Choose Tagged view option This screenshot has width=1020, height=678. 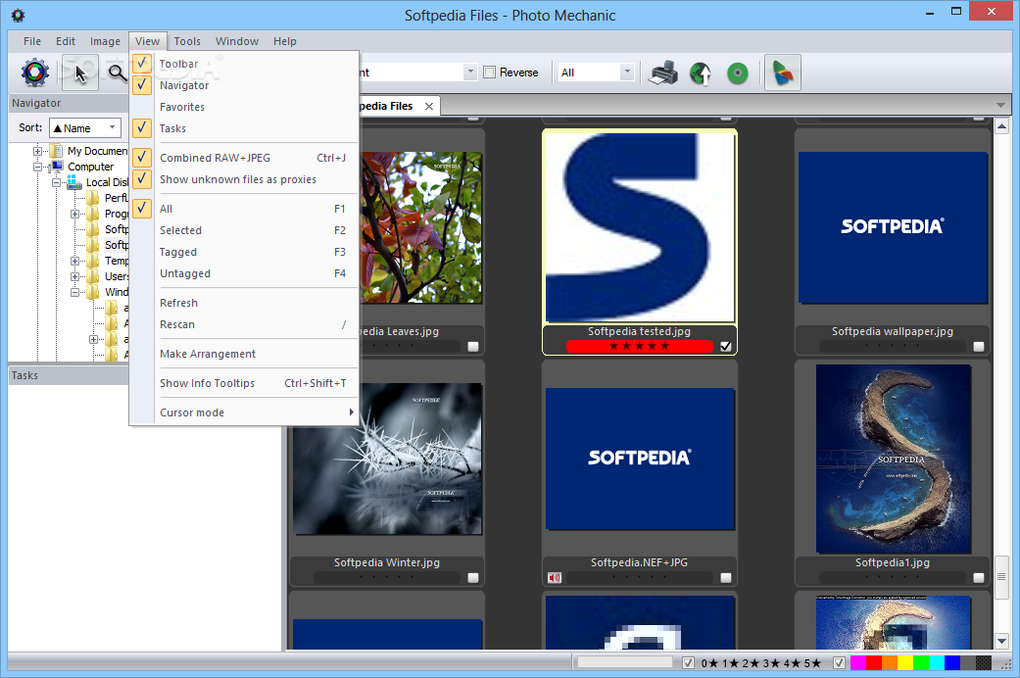(245, 252)
